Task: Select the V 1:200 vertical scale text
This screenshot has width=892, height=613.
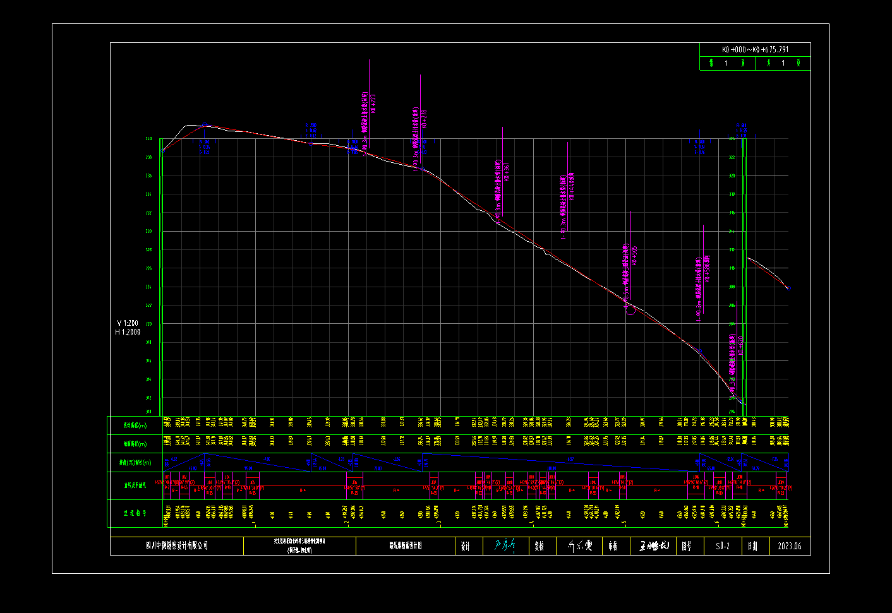Action: click(x=127, y=323)
